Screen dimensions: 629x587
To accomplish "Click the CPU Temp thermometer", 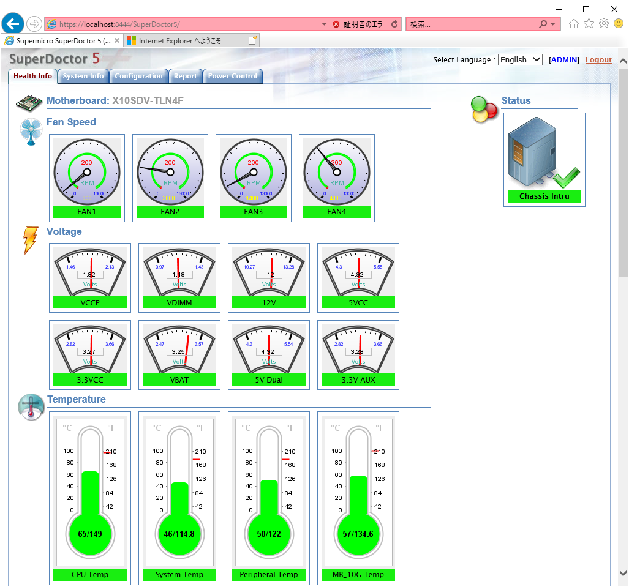I will [90, 492].
